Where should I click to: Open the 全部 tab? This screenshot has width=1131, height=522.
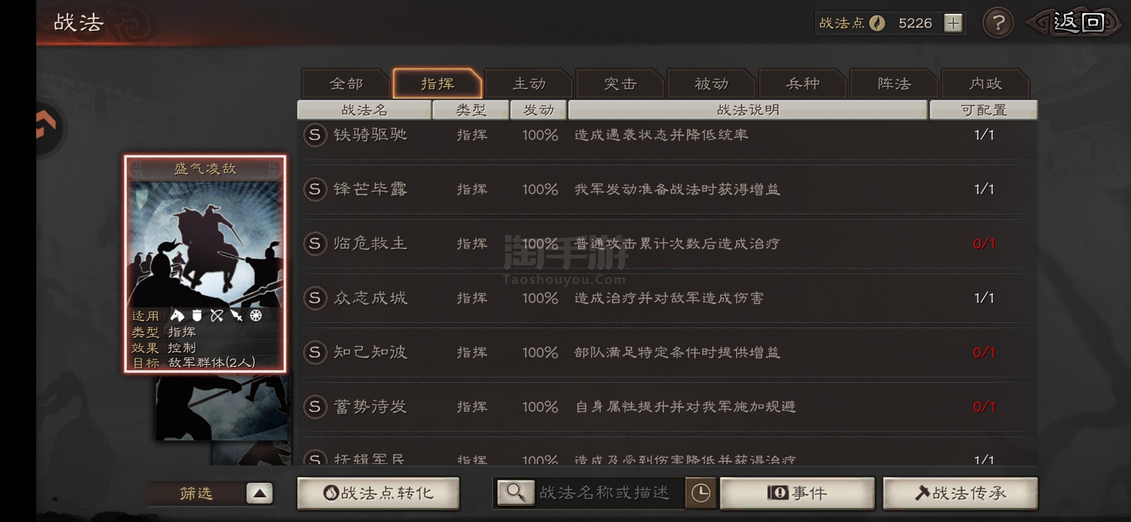(x=346, y=84)
